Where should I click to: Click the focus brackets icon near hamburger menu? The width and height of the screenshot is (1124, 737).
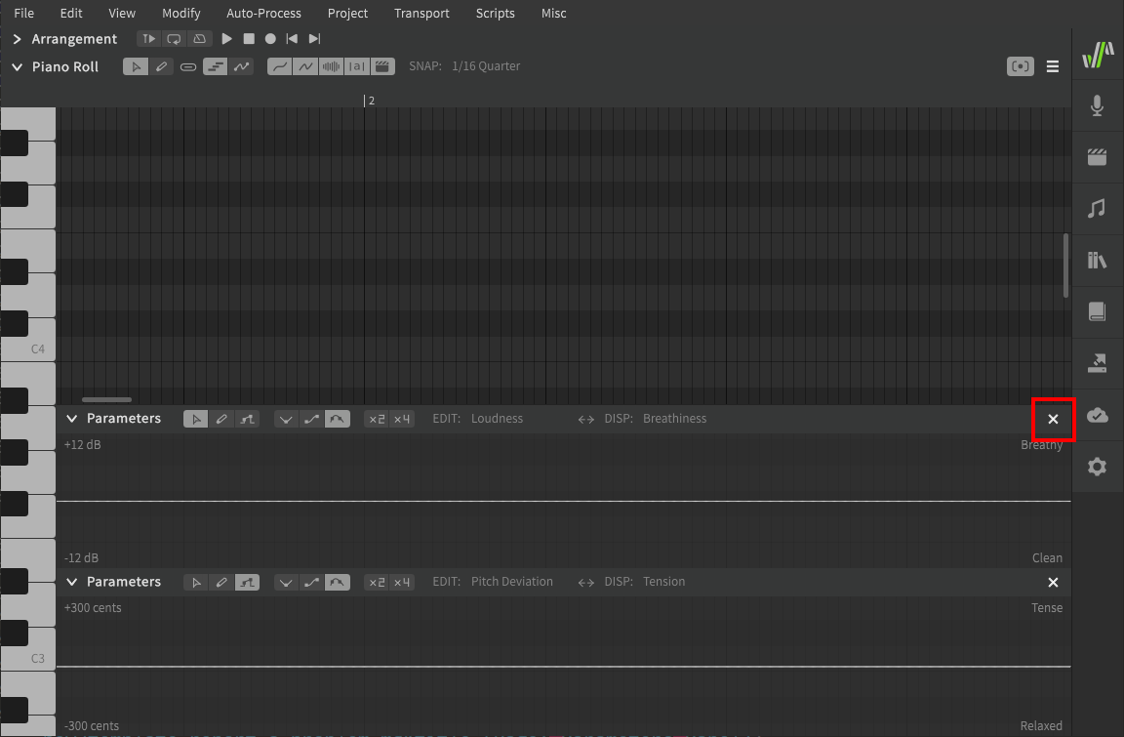pyautogui.click(x=1020, y=66)
